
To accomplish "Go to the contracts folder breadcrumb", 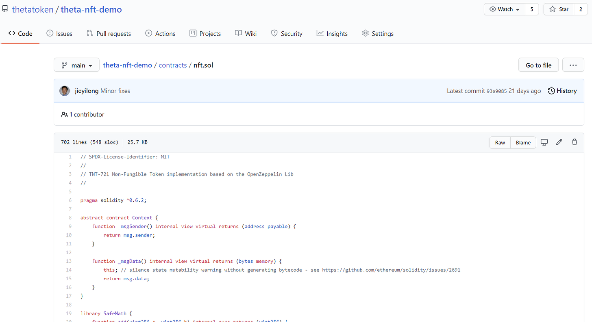I will coord(172,65).
